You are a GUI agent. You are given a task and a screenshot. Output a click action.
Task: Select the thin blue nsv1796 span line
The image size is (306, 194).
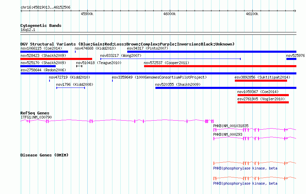tap(70, 88)
